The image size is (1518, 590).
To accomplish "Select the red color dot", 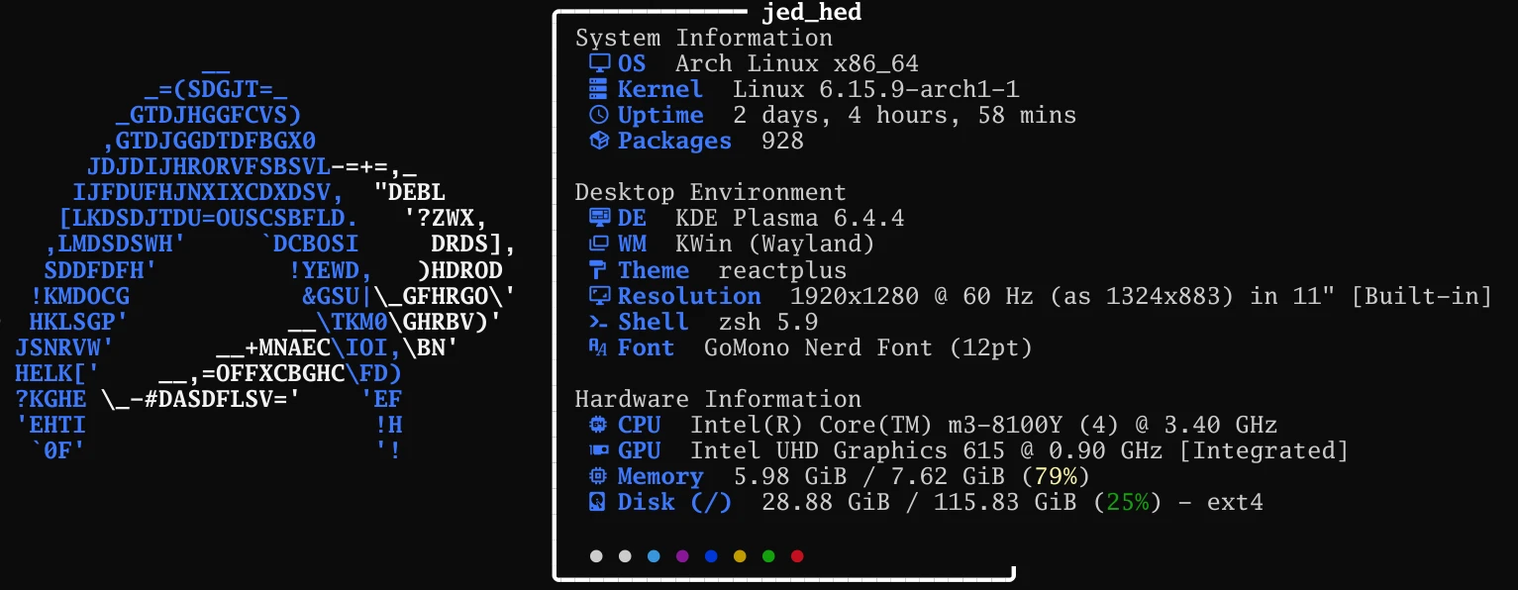I will [x=797, y=556].
